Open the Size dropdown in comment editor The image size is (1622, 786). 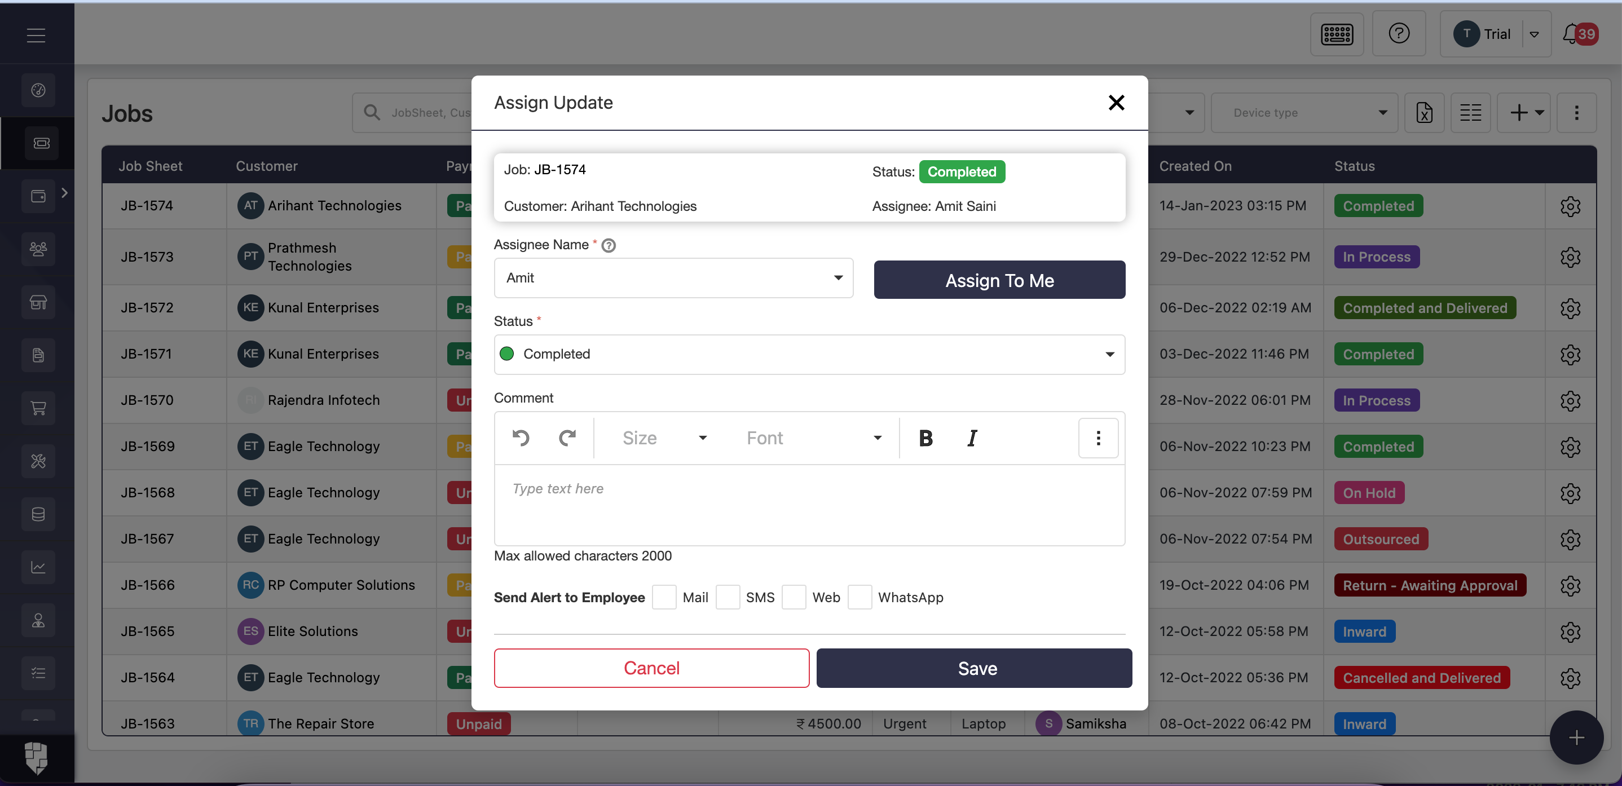click(x=664, y=438)
